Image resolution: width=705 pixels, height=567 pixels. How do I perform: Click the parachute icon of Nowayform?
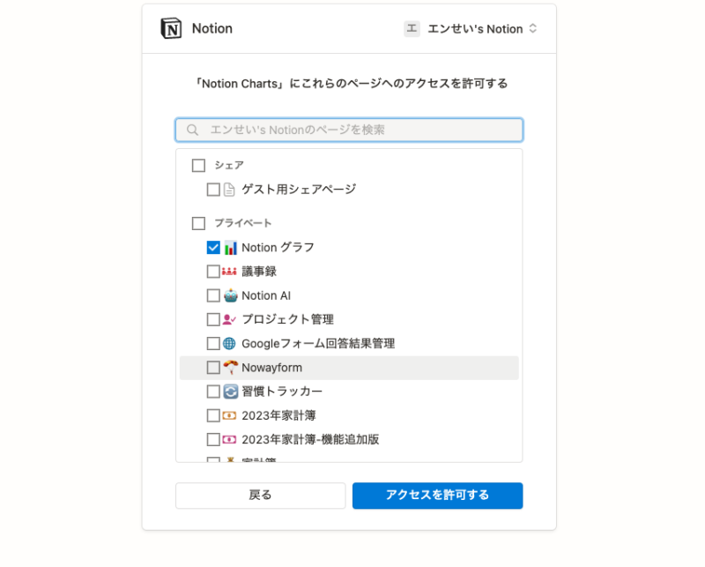pyautogui.click(x=230, y=368)
